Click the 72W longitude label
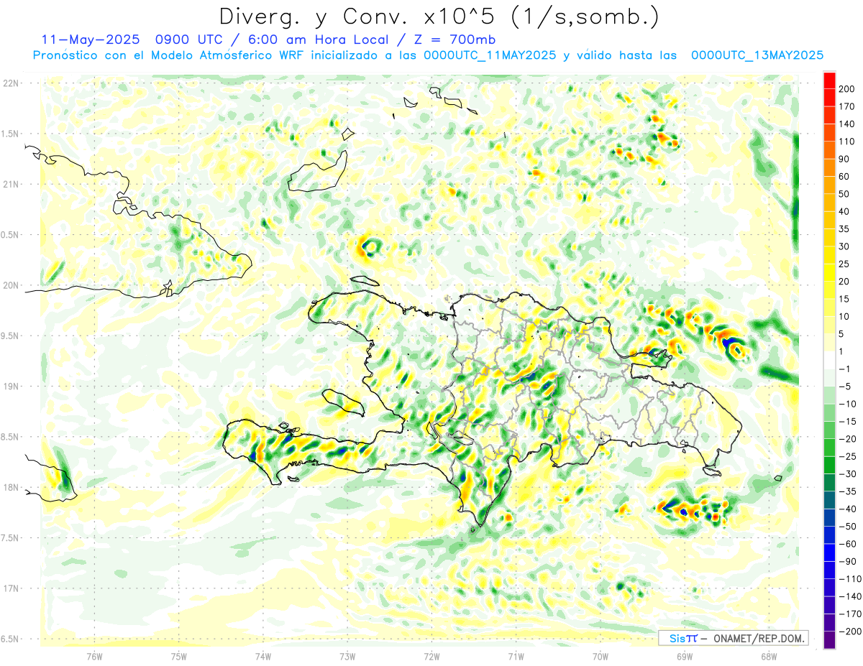863x666 pixels. (431, 656)
